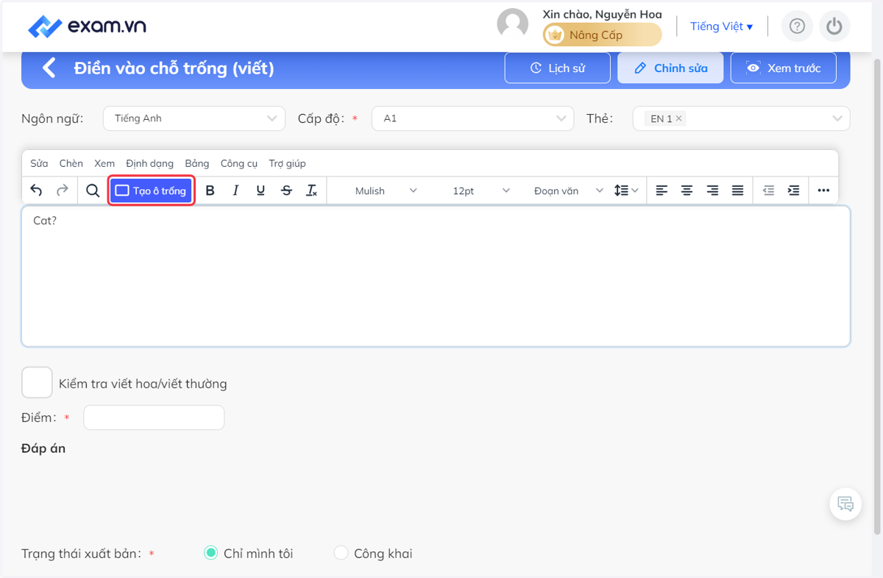This screenshot has height=578, width=883.
Task: Open the Định dạng menu
Action: [149, 163]
